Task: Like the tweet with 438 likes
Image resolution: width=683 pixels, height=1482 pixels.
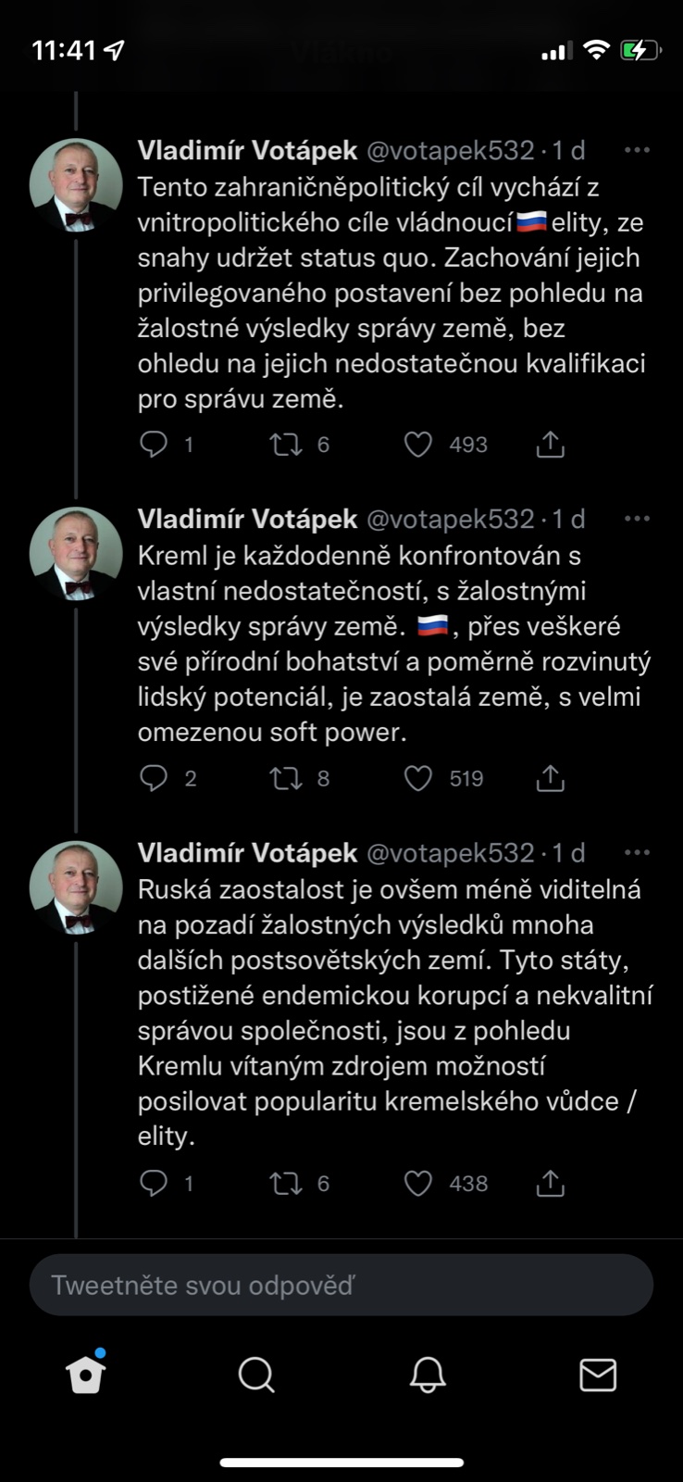Action: coord(418,1183)
